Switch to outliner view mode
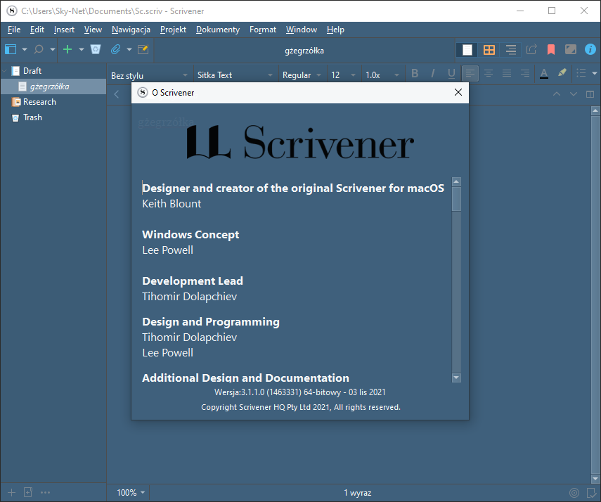Image resolution: width=601 pixels, height=502 pixels. point(510,50)
